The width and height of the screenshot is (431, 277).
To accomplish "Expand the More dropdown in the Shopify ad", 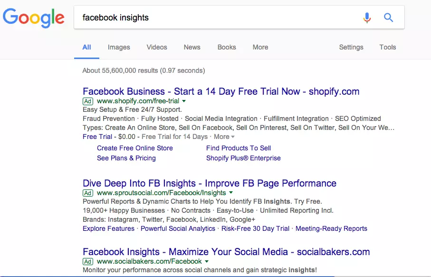I will pos(224,137).
